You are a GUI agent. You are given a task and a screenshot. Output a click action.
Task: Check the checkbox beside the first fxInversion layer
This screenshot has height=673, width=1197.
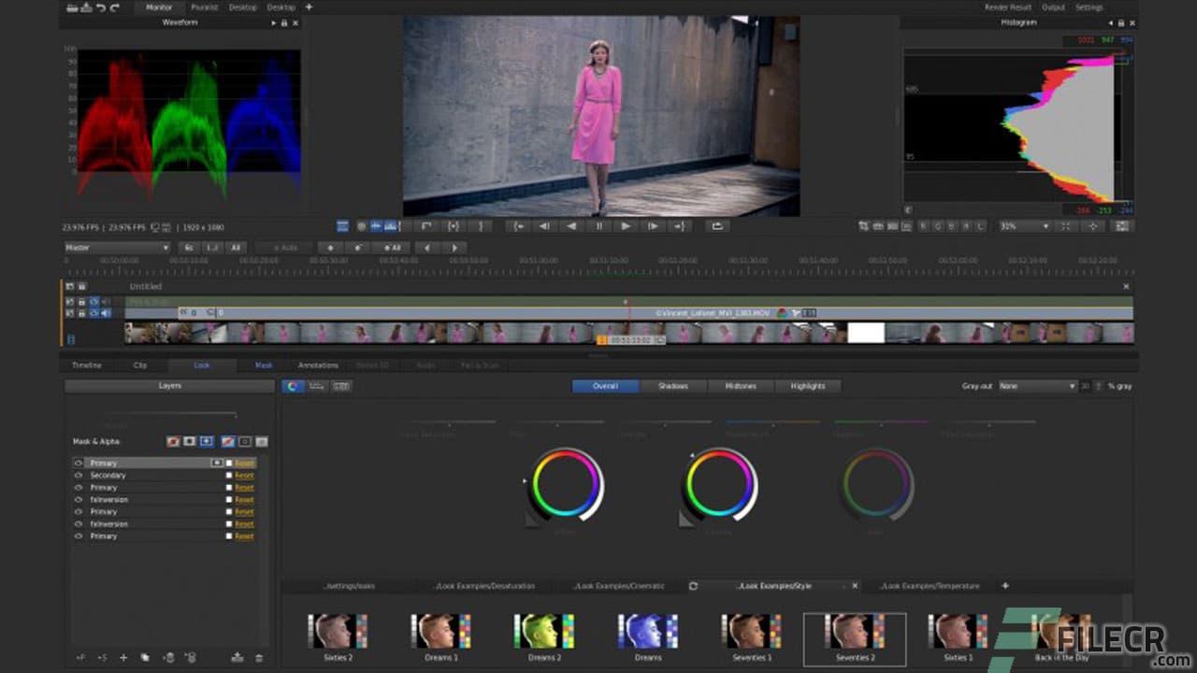(228, 499)
